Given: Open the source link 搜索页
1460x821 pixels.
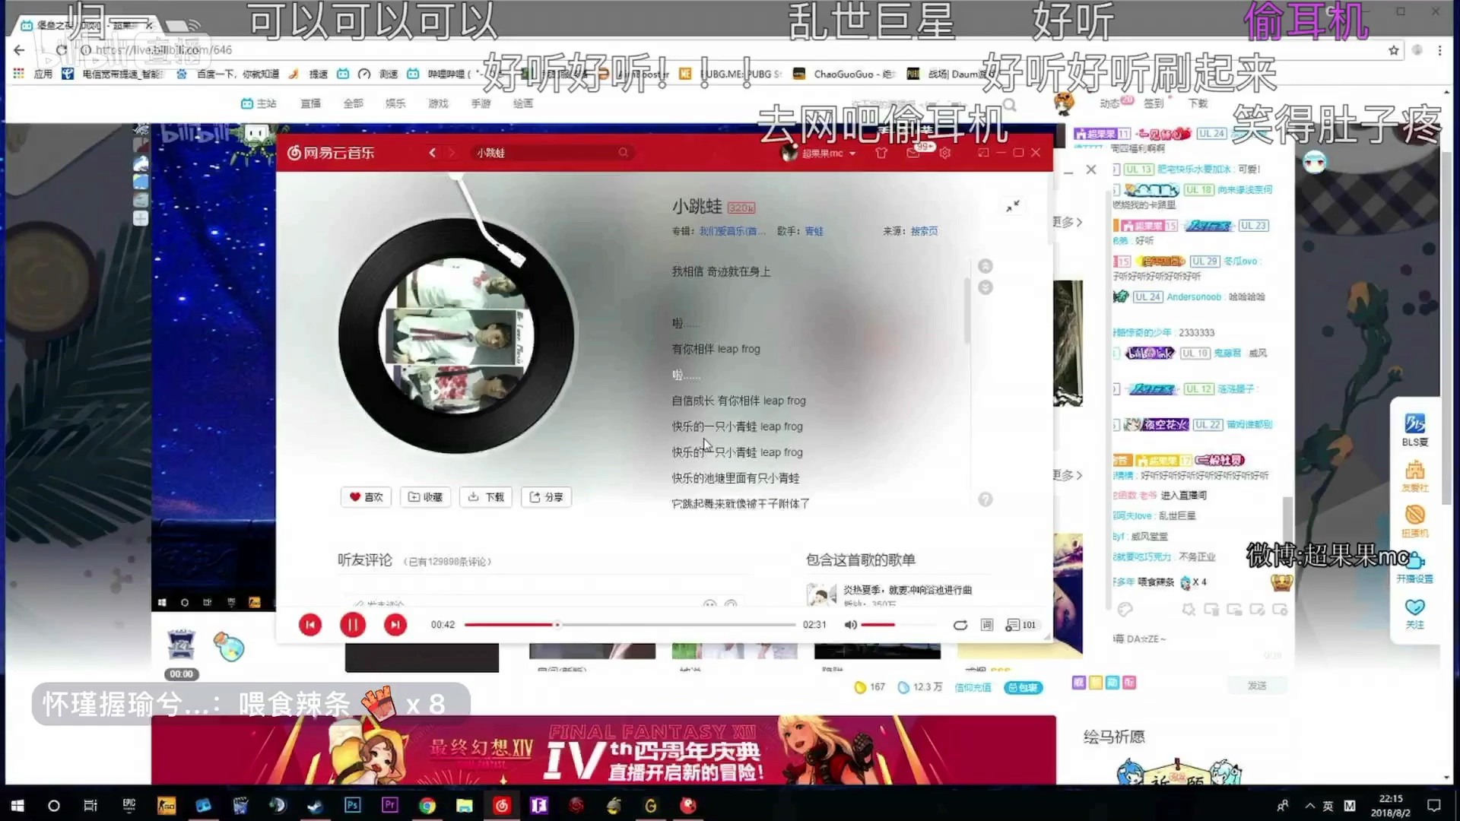Looking at the screenshot, I should (x=925, y=231).
